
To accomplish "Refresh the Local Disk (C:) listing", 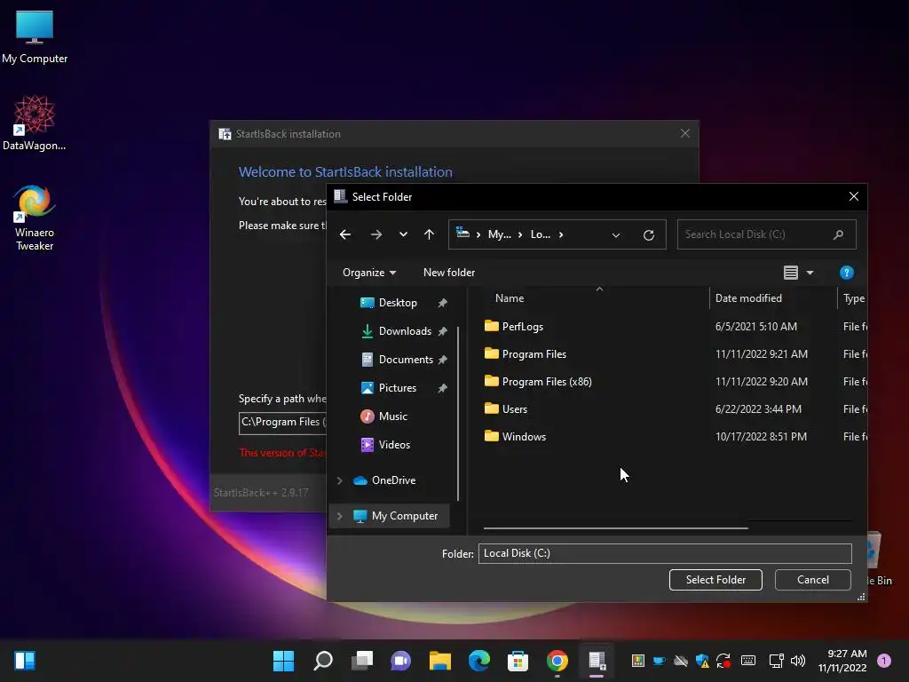I will pyautogui.click(x=649, y=234).
